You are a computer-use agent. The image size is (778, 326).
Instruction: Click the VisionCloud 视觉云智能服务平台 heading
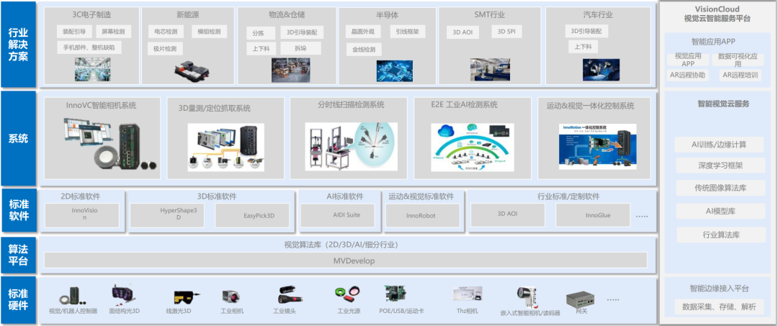coord(717,14)
